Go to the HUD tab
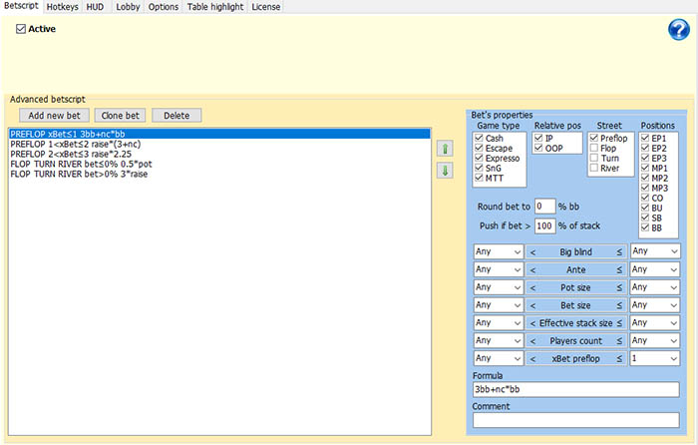 97,7
